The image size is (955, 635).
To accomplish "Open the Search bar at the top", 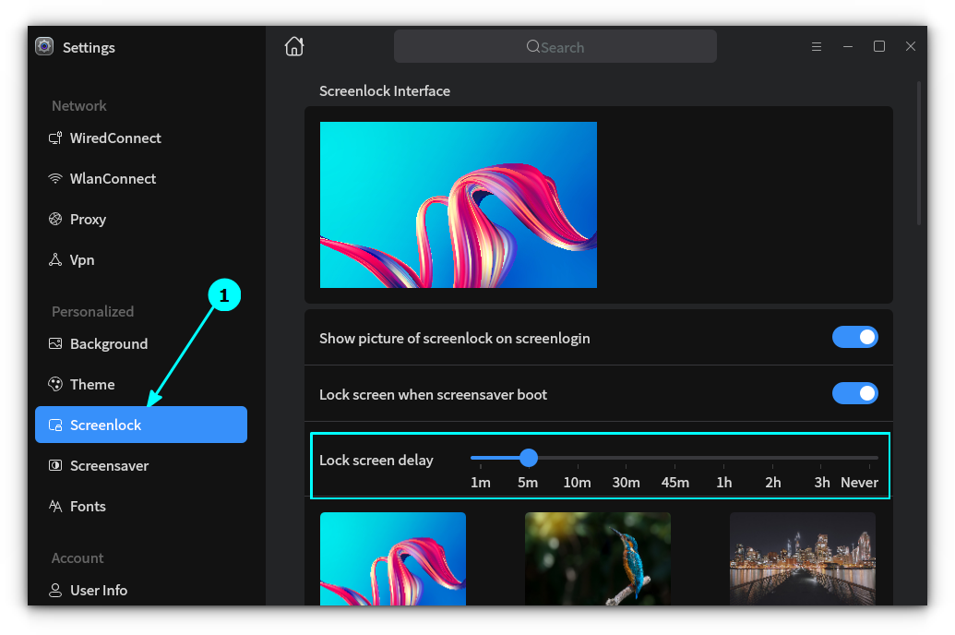I will [555, 45].
